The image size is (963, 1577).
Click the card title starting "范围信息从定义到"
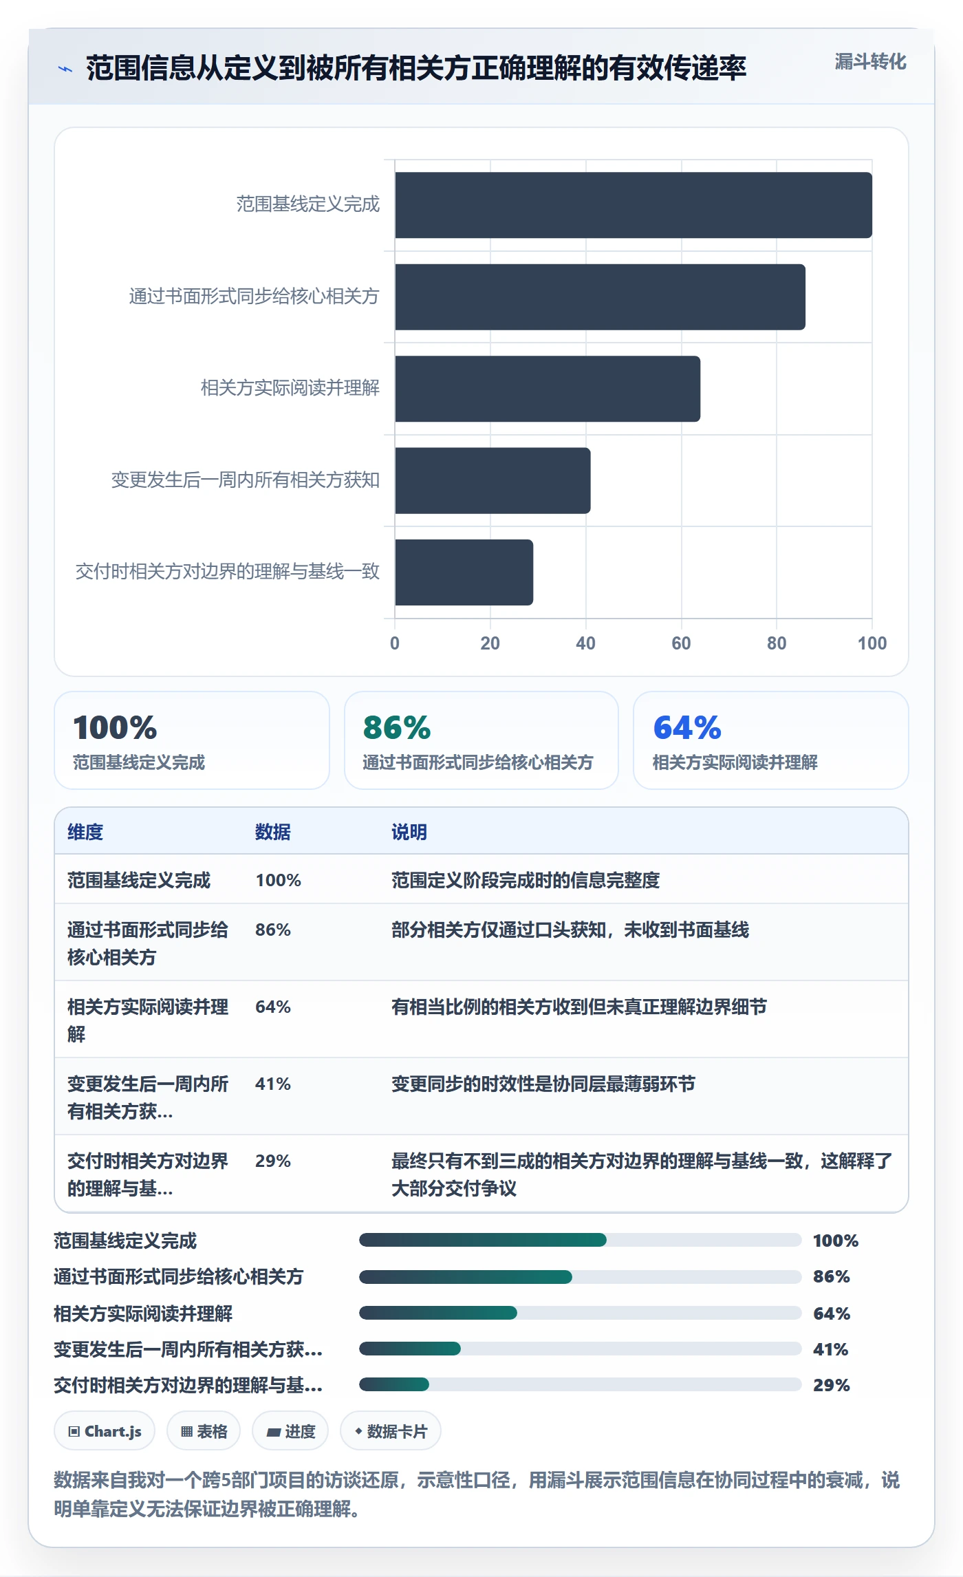pyautogui.click(x=416, y=68)
